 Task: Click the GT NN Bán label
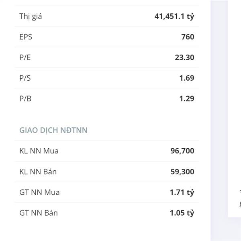pos(39,213)
